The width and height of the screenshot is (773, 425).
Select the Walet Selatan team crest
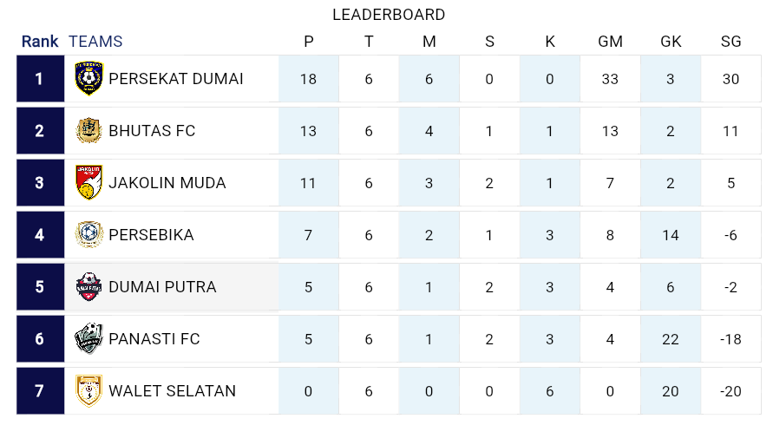coord(88,390)
